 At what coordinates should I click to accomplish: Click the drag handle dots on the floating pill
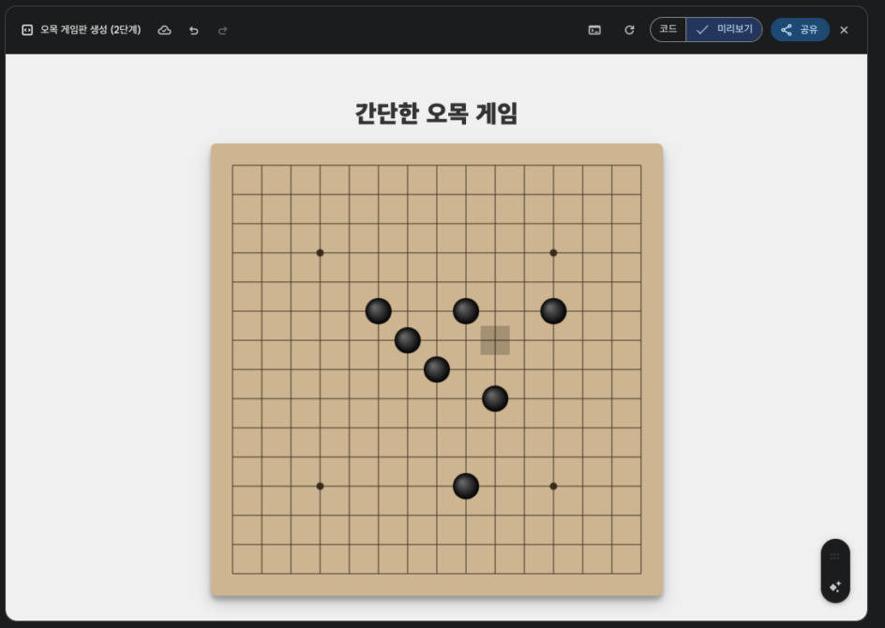point(835,557)
